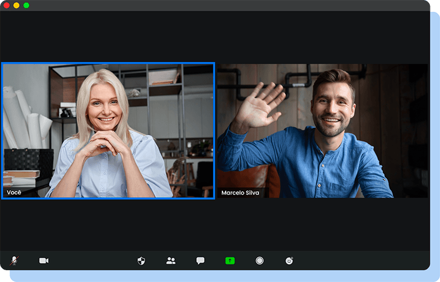Select Marcelo Silva's video tile
The width and height of the screenshot is (440, 282).
(323, 131)
